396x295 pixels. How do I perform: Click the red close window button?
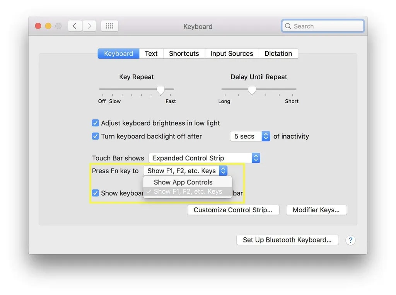tap(38, 26)
